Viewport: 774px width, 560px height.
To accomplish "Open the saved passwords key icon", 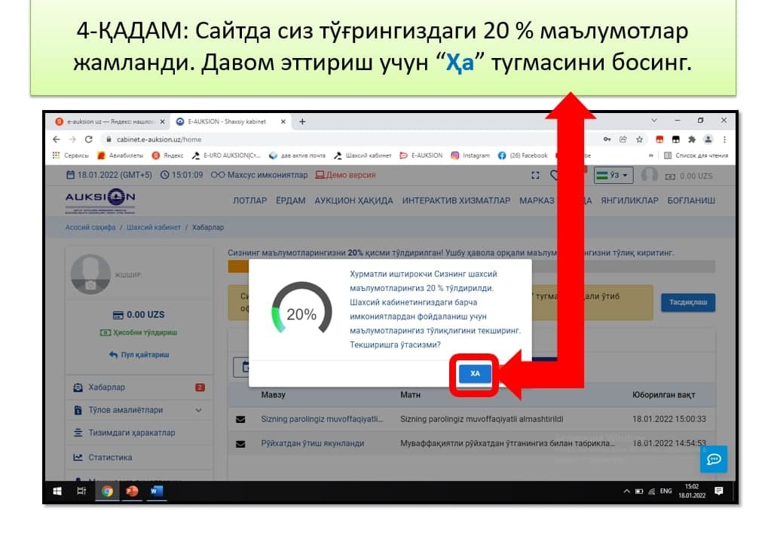I will [607, 139].
